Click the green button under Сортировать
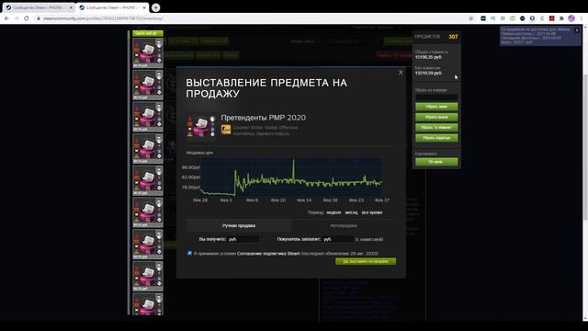 [436, 162]
